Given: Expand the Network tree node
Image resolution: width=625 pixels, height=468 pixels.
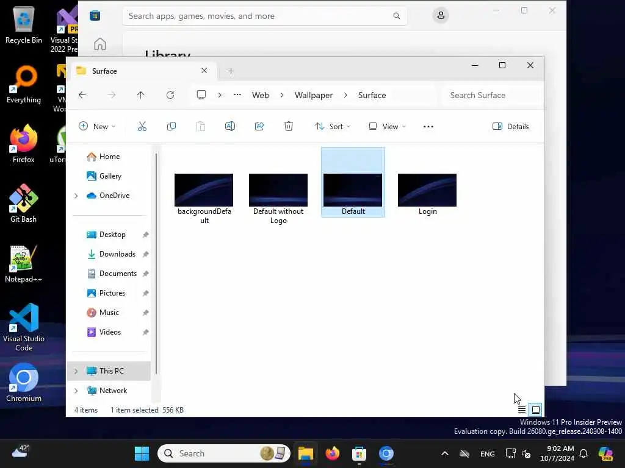Looking at the screenshot, I should click(x=76, y=391).
